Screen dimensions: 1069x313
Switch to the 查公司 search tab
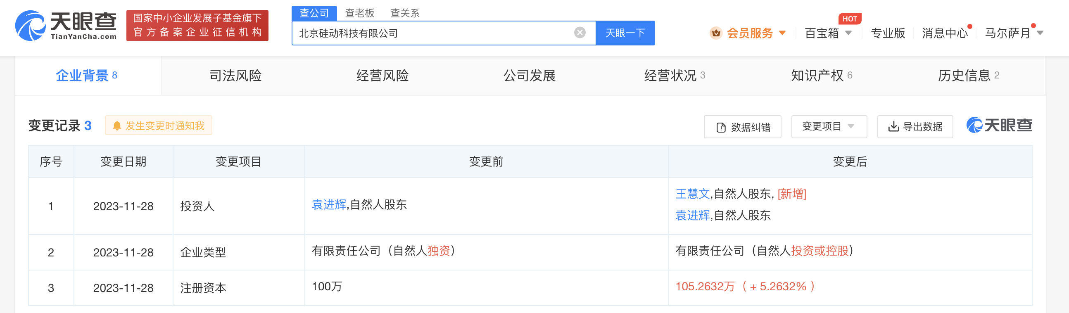coord(314,13)
